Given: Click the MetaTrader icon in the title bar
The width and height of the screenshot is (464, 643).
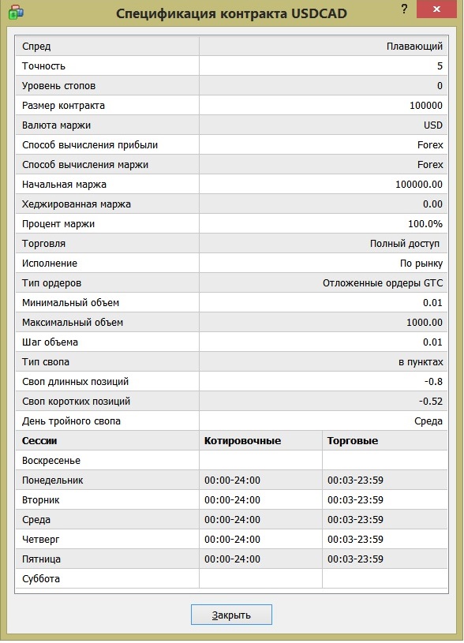Looking at the screenshot, I should coord(16,13).
